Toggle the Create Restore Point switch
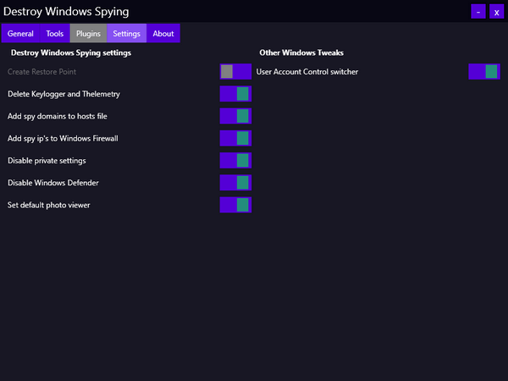The height and width of the screenshot is (381, 508). [x=235, y=72]
